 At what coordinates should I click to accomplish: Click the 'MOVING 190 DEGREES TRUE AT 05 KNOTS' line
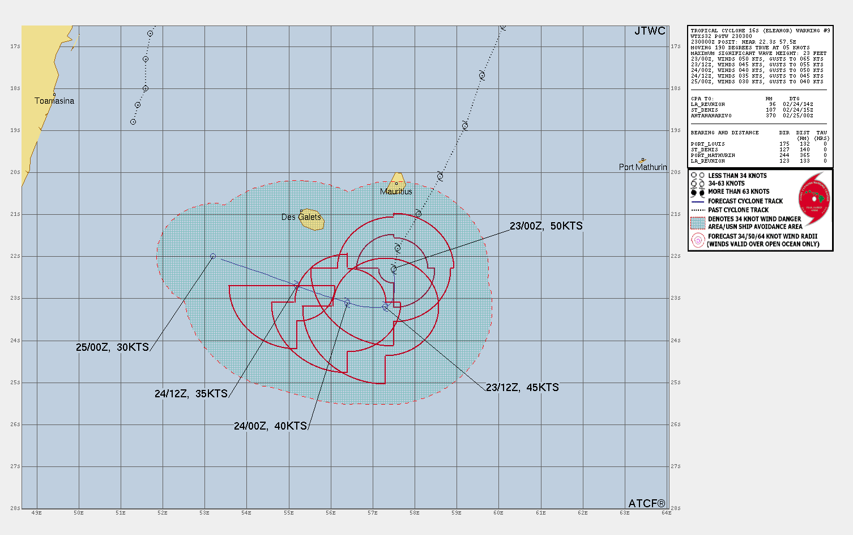[750, 48]
